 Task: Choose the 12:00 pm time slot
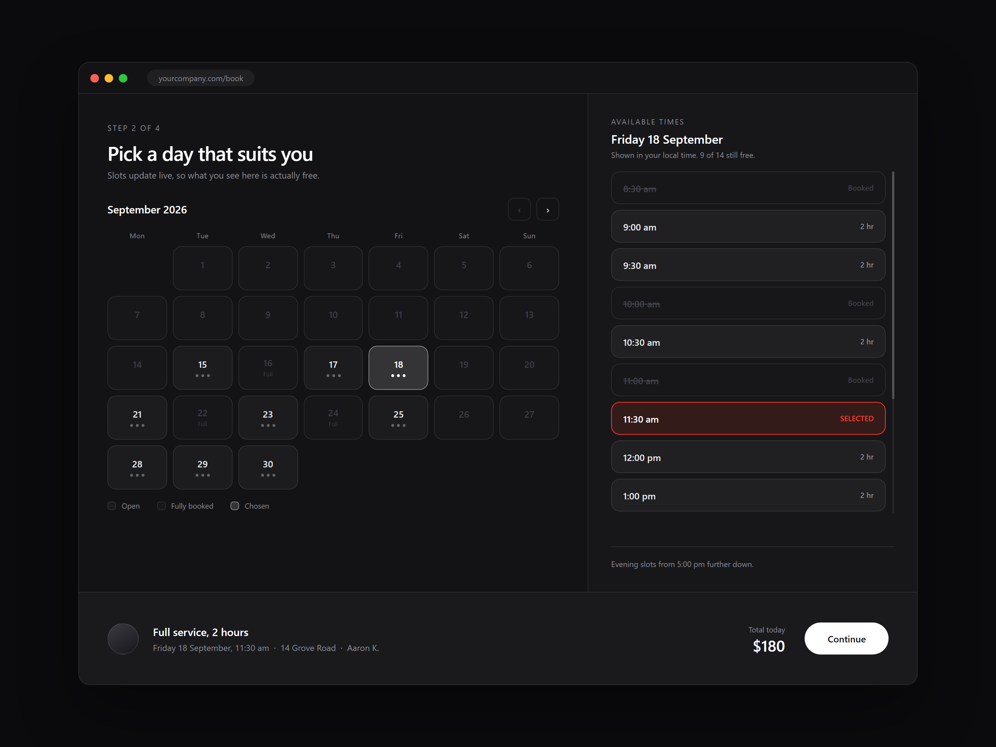tap(748, 457)
